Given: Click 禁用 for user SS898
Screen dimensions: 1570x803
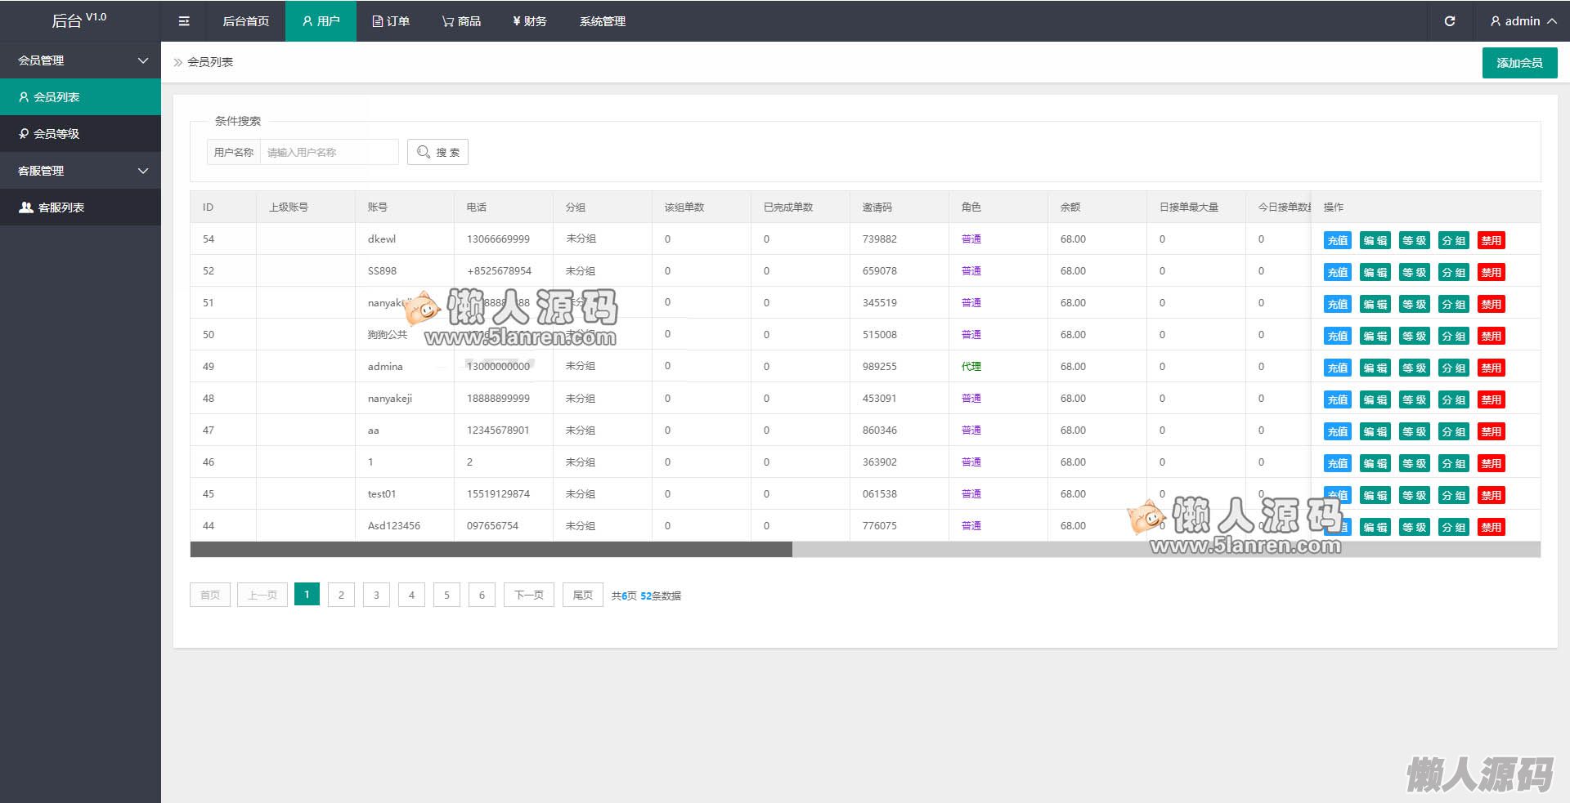Looking at the screenshot, I should pyautogui.click(x=1491, y=272).
